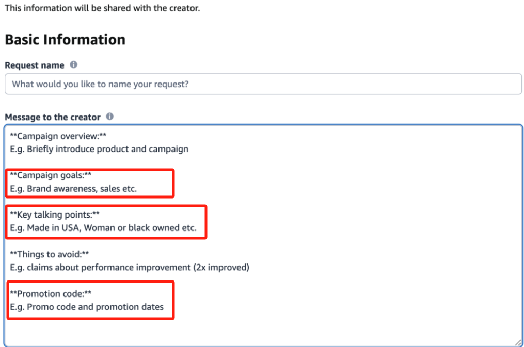Click the Basic Information section heading
Viewport: 524px width, 347px height.
coord(65,40)
